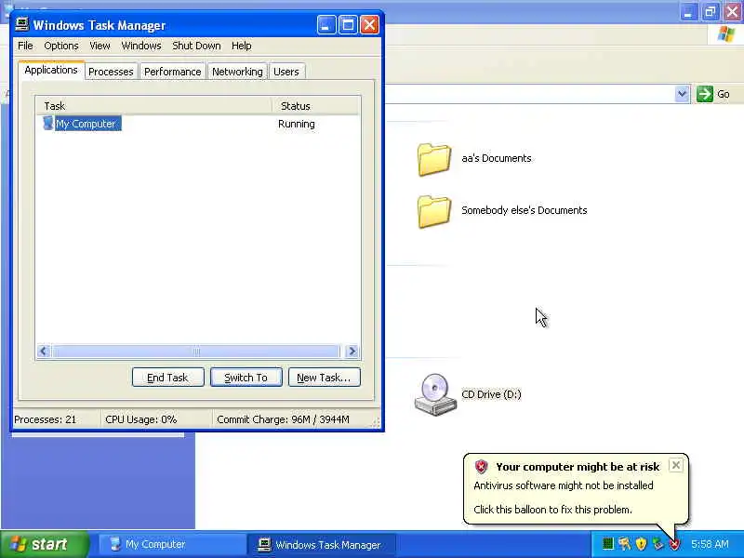Select the CD Drive (D:) disc icon
Viewport: 744px width, 558px height.
(434, 394)
